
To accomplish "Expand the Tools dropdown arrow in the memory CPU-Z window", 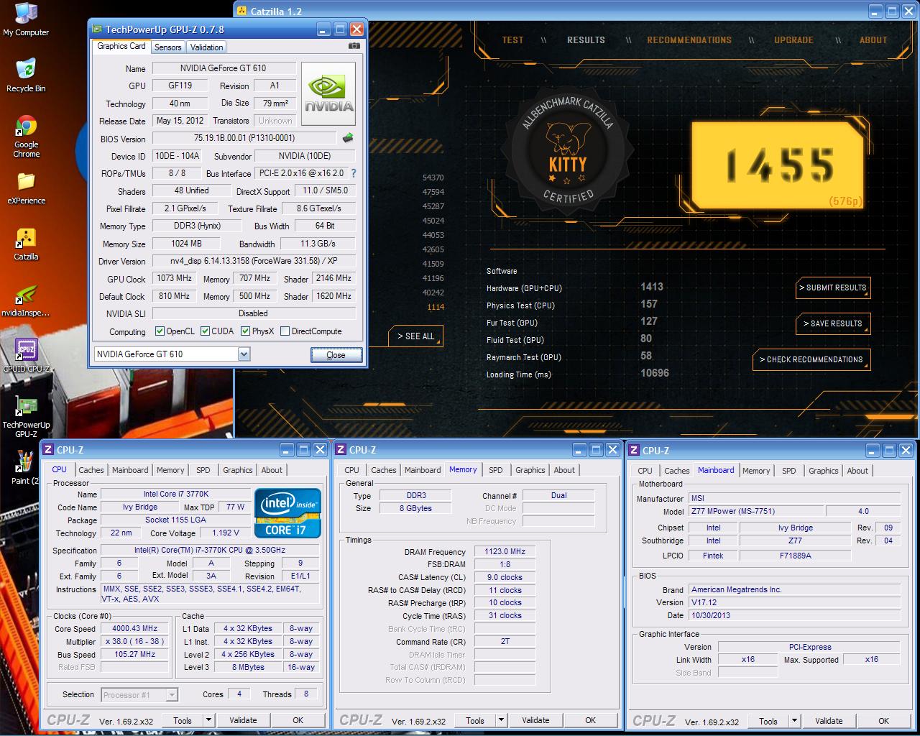I will click(x=501, y=720).
